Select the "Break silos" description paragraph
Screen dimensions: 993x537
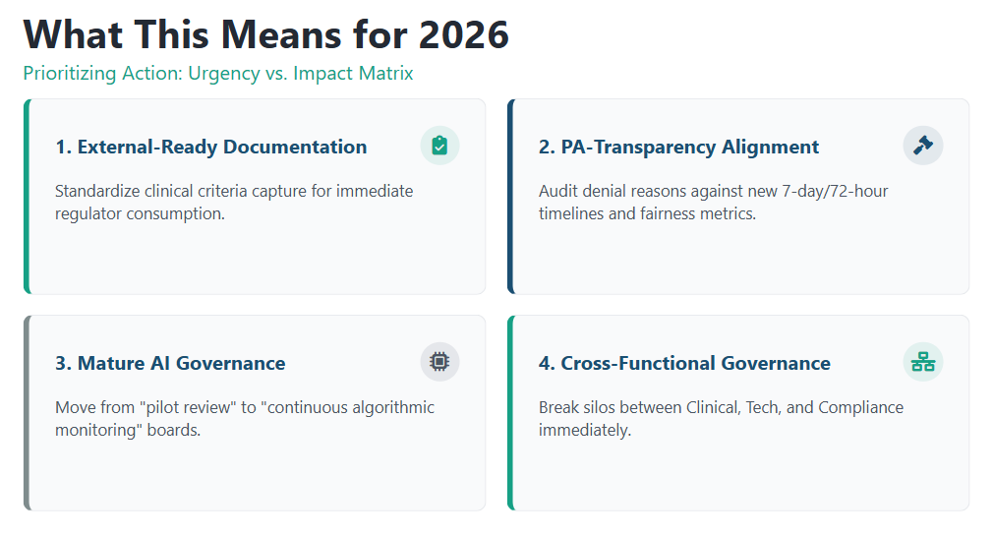(x=721, y=418)
